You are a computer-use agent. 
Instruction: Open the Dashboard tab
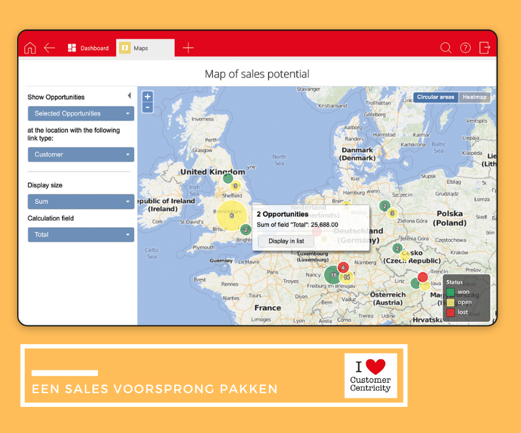coord(88,48)
